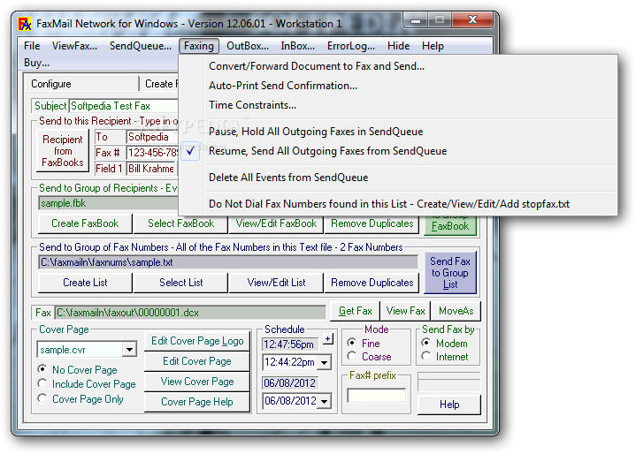Screen dimensions: 636x454
Task: Open the Buy... menu
Action: (36, 63)
